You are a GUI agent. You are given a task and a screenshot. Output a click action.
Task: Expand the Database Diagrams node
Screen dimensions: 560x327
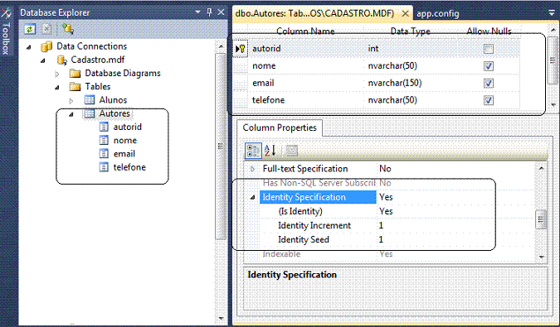pyautogui.click(x=57, y=74)
